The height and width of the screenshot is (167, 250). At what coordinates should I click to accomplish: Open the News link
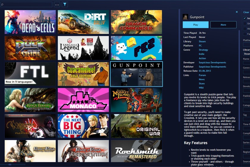point(202,79)
